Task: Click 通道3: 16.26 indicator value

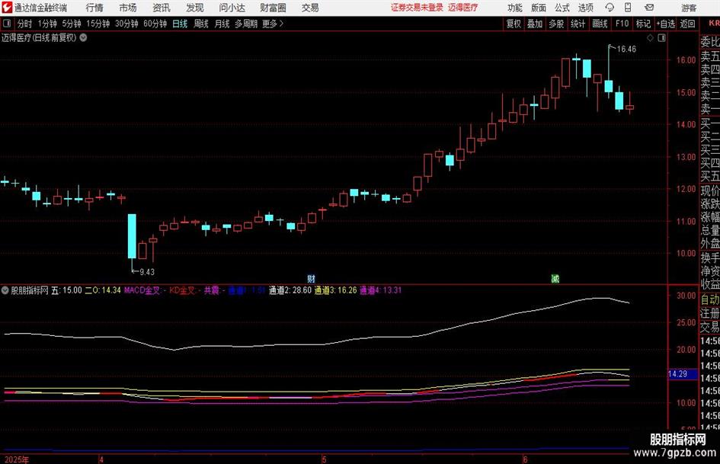Action: tap(335, 290)
